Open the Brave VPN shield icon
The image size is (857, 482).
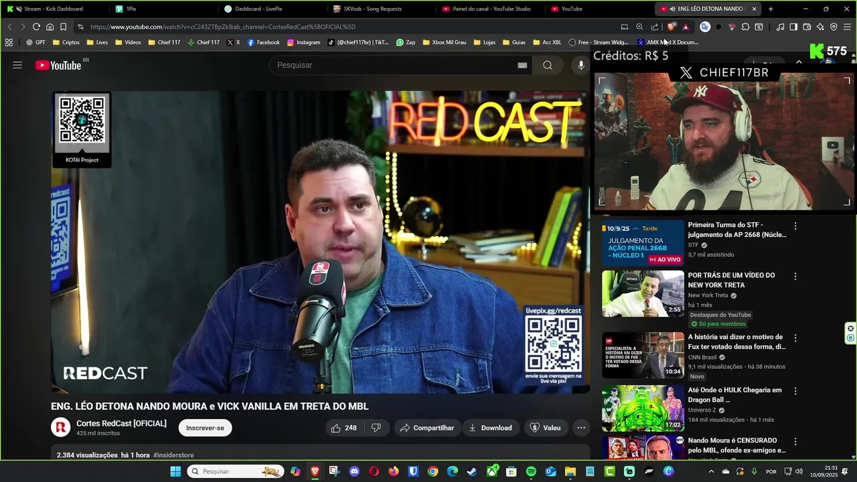(834, 27)
